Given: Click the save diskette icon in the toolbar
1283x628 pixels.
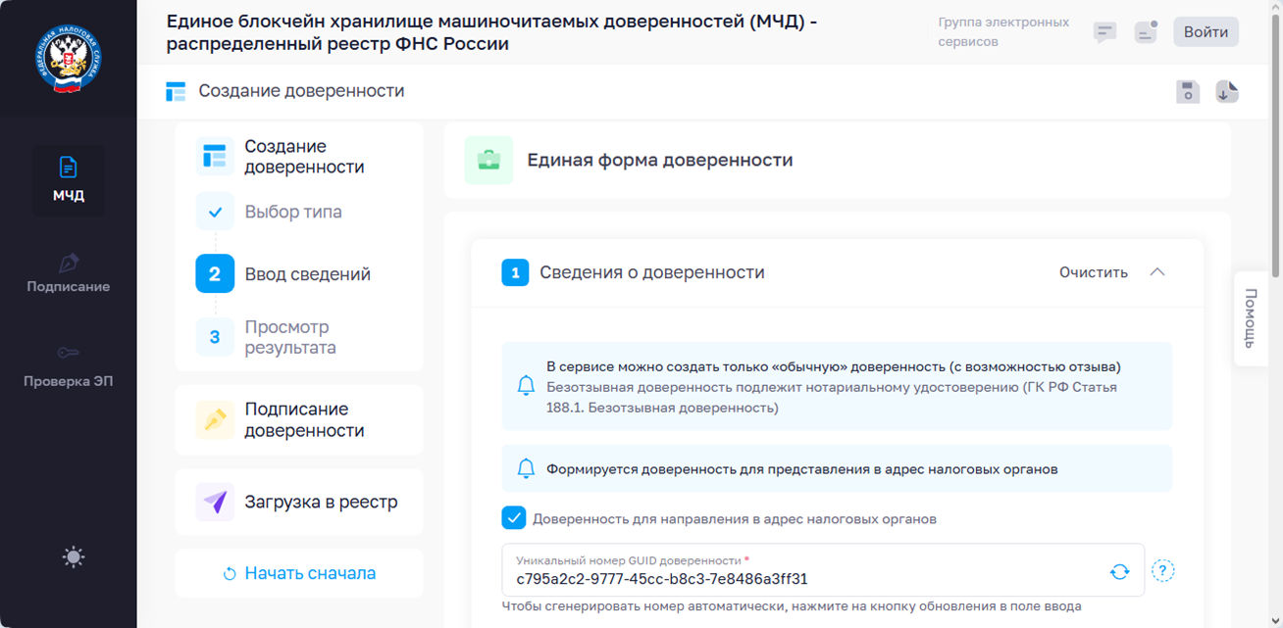Looking at the screenshot, I should click(x=1188, y=92).
